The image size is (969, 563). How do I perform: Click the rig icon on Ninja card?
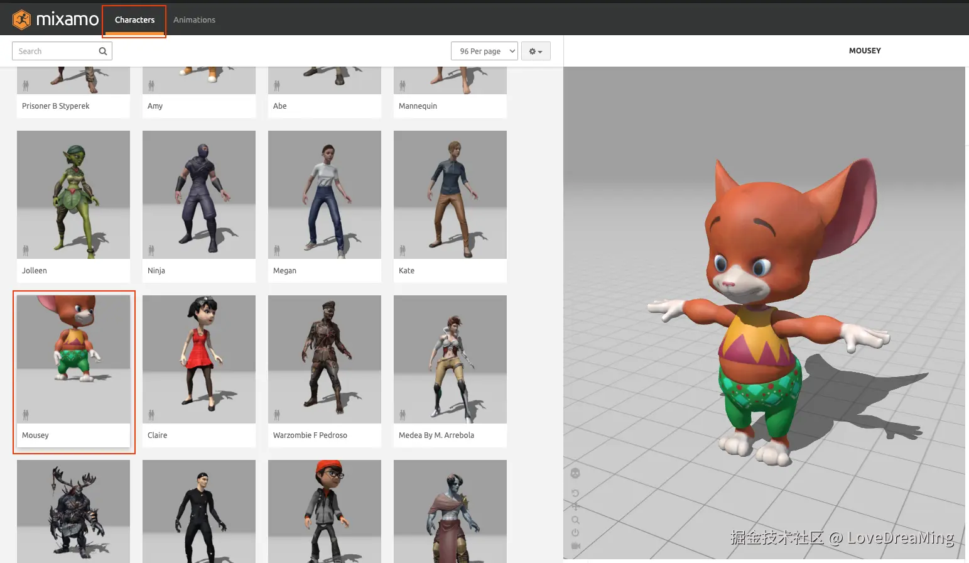pos(151,251)
